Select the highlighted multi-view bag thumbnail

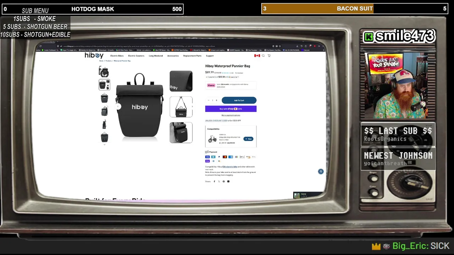pyautogui.click(x=104, y=85)
